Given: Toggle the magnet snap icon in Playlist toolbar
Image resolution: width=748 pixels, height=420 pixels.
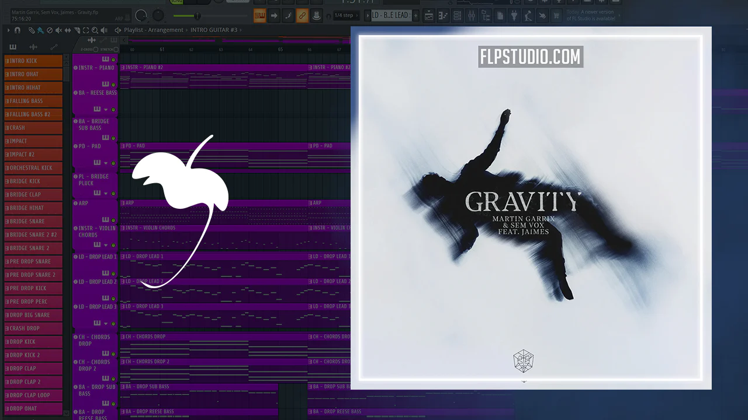Looking at the screenshot, I should click(18, 30).
